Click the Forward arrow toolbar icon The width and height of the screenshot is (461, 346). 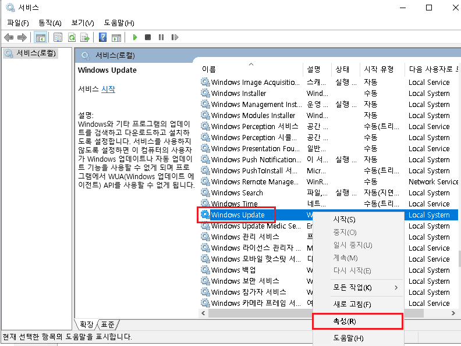click(22, 37)
